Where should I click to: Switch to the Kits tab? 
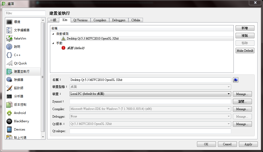coord(65,20)
